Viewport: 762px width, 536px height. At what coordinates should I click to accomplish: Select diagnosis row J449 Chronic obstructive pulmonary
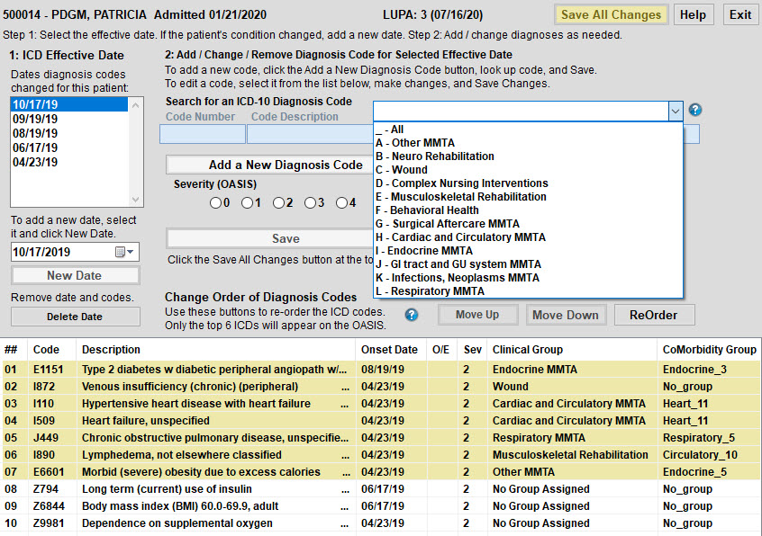(381, 438)
